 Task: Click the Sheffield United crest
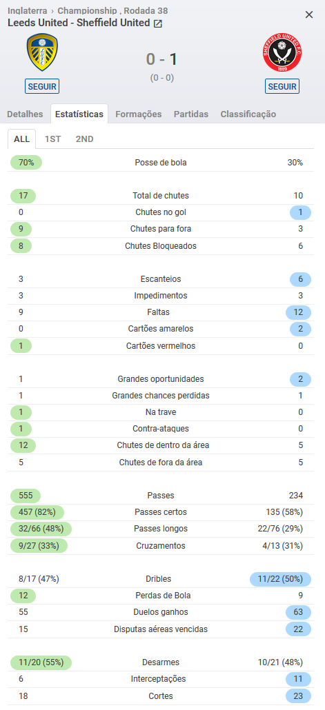coord(282,54)
